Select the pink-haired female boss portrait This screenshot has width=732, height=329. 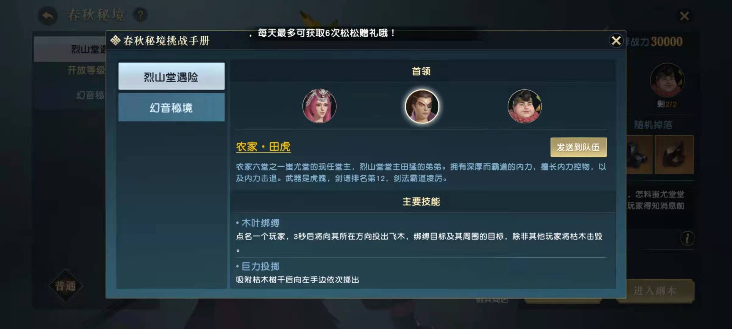coord(319,106)
